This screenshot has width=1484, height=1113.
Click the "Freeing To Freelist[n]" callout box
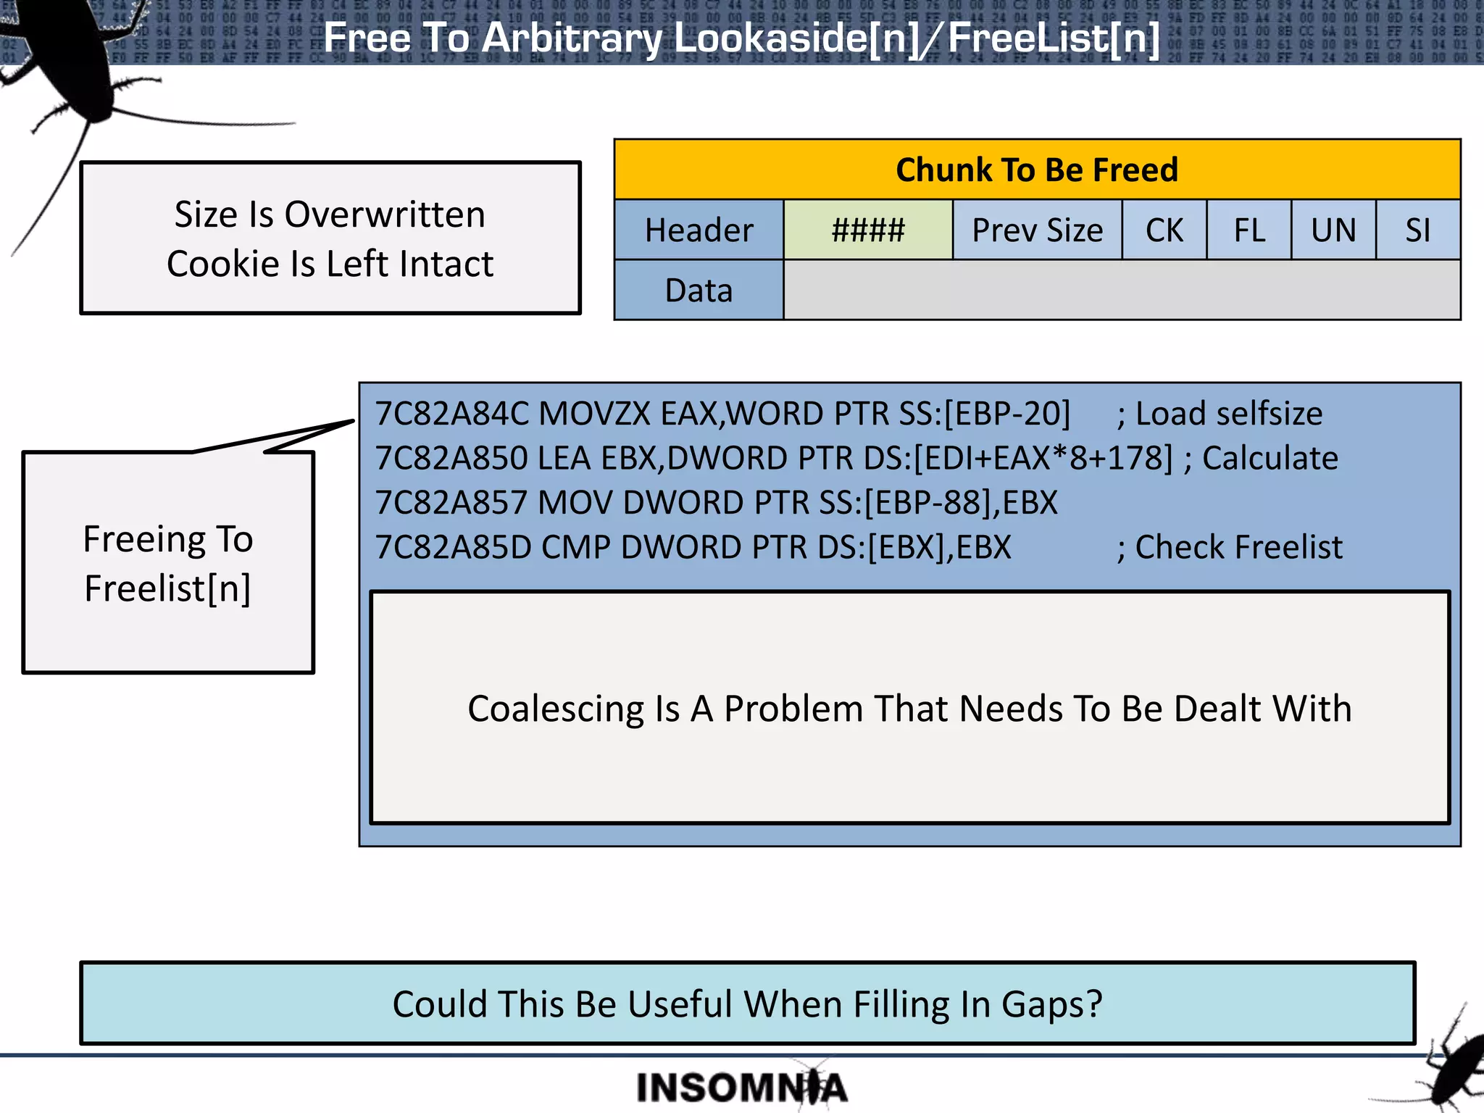tap(168, 562)
